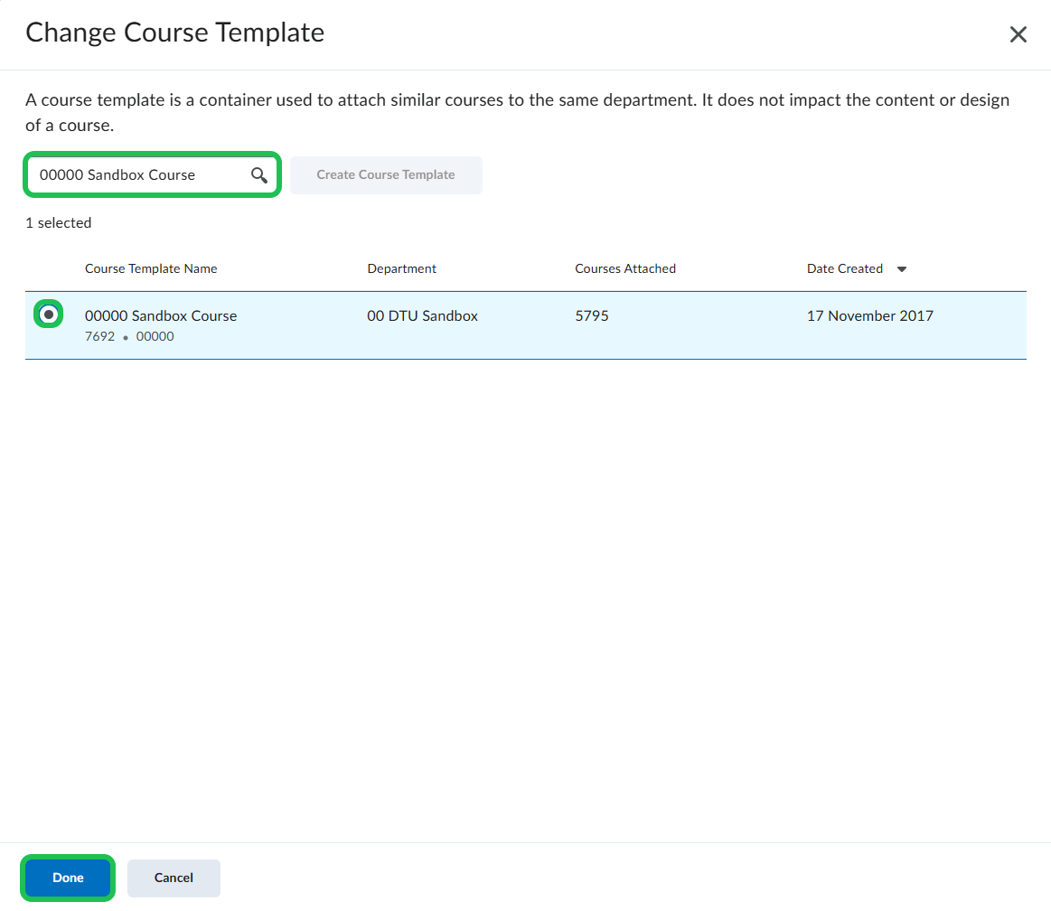Close the Change Course Template dialog
1051x911 pixels.
pos(1018,34)
